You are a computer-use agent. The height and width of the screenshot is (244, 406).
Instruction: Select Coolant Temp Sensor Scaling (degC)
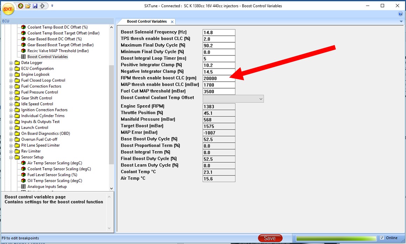(x=59, y=169)
